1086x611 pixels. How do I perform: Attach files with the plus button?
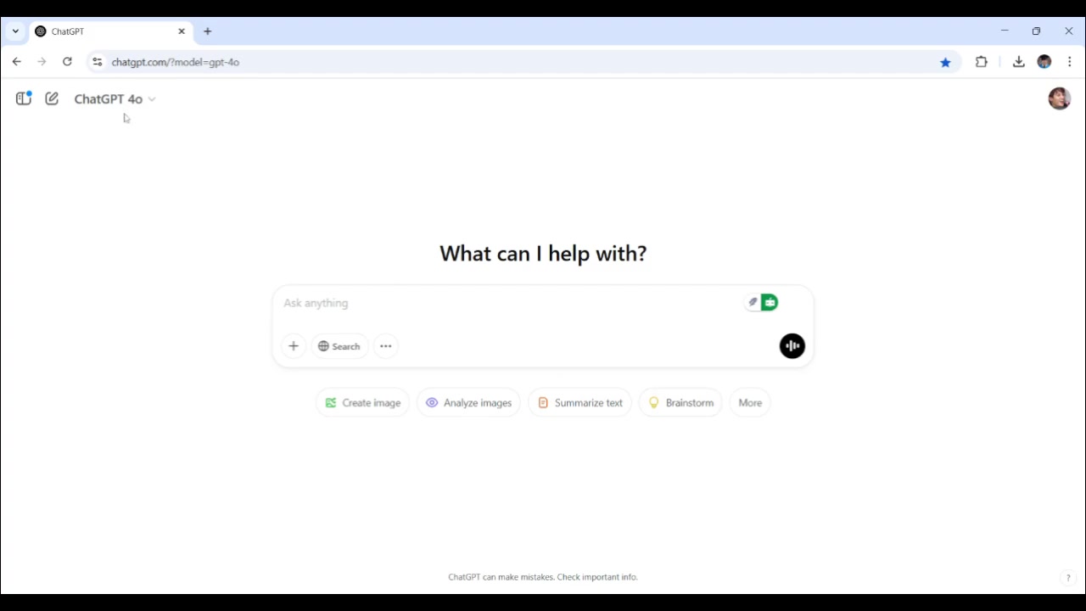tap(294, 346)
